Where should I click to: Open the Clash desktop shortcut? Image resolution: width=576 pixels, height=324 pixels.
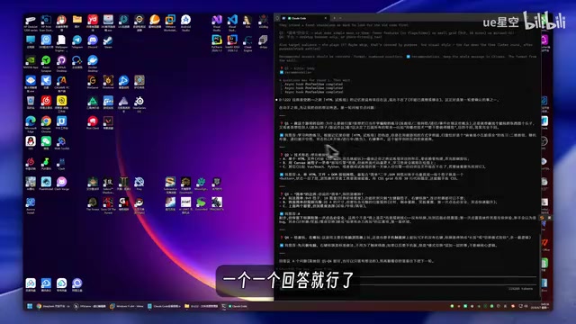(x=61, y=164)
